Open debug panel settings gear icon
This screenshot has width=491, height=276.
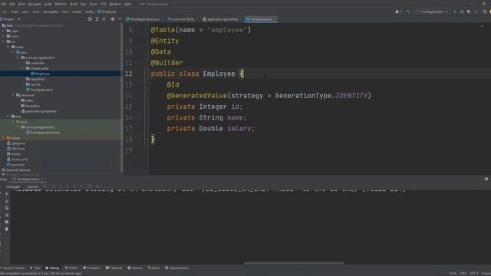(486, 179)
